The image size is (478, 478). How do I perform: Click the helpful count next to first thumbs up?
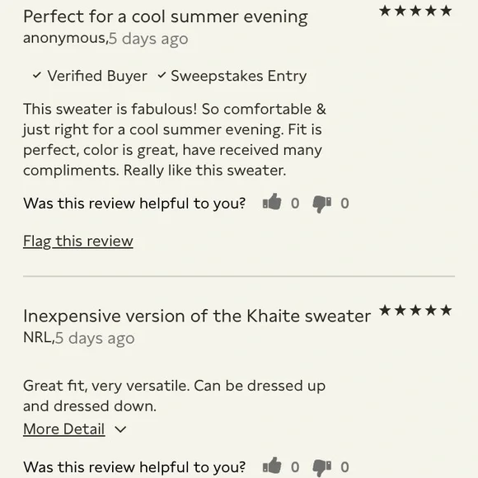[x=295, y=204]
